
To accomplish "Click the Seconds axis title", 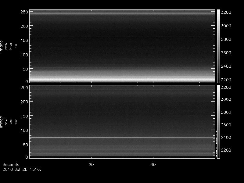I will [11, 164].
